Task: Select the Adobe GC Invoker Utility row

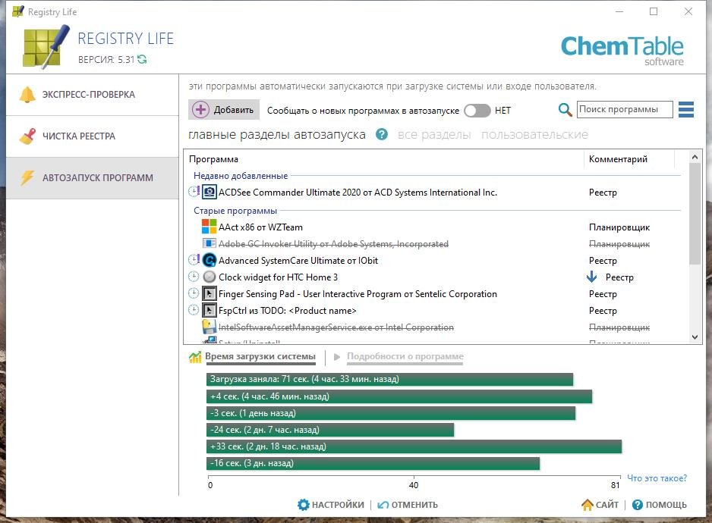Action: click(x=333, y=244)
